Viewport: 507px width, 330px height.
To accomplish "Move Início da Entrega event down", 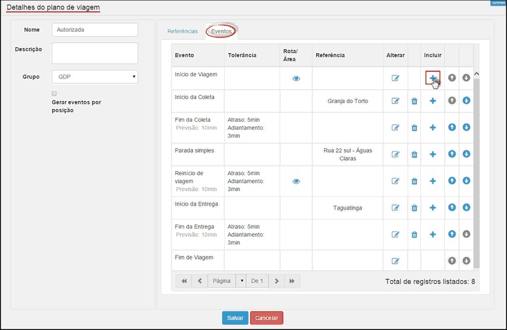I will [466, 208].
